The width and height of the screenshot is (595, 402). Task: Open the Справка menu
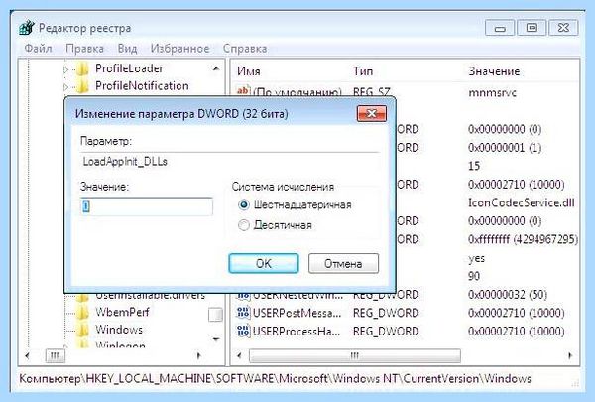click(245, 49)
